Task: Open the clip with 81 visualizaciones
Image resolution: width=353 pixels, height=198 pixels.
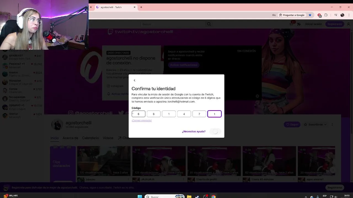Action: (x=214, y=161)
